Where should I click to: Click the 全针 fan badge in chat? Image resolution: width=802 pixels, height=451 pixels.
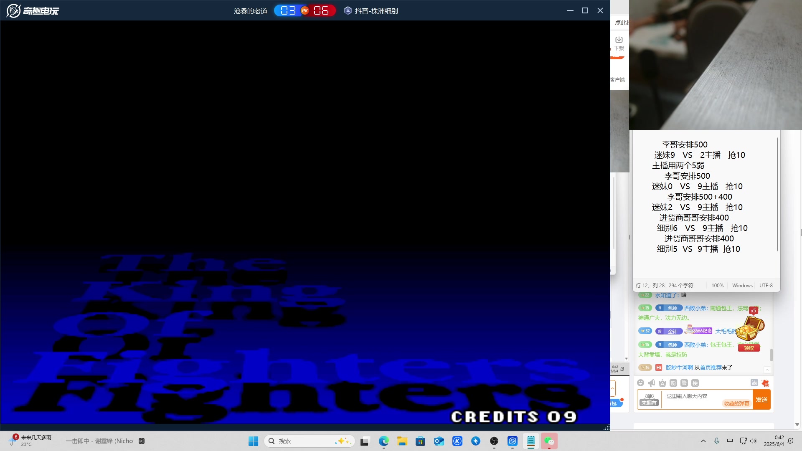669,331
